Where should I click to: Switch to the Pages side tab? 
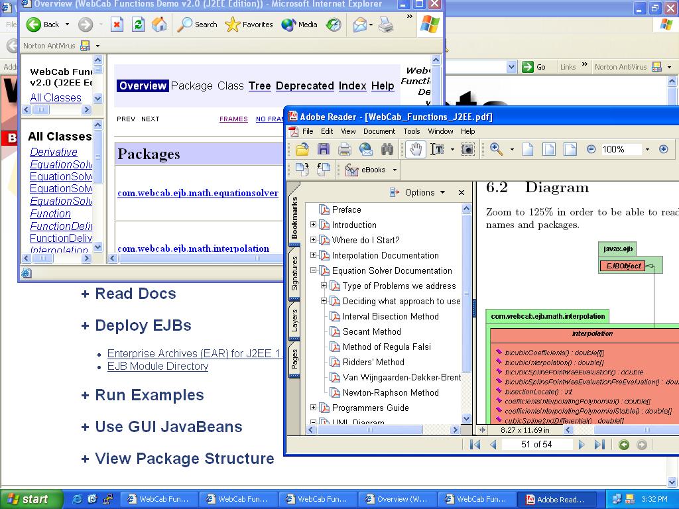click(294, 359)
